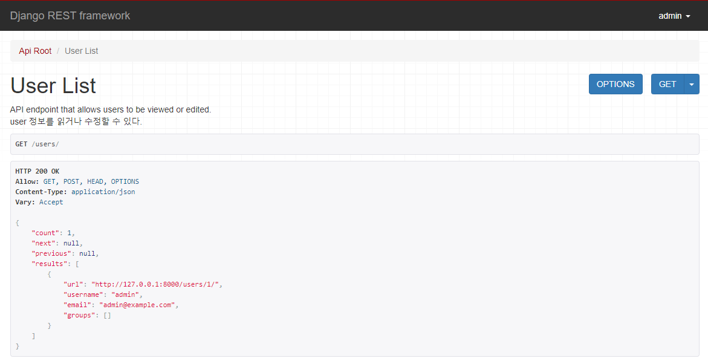Select the "previous": null entry
The height and width of the screenshot is (364, 708).
click(x=65, y=254)
